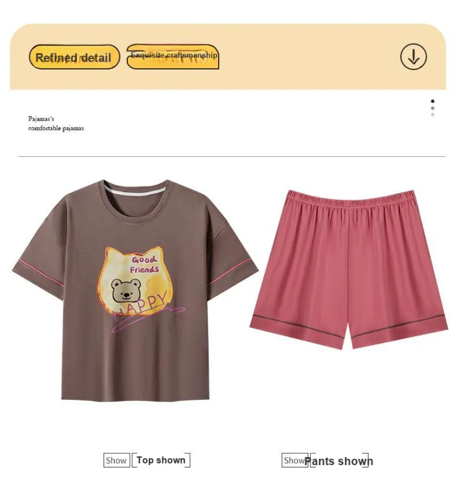Viewport: 457px width, 490px height.
Task: Click the cream yellow header banner
Action: coord(228,57)
